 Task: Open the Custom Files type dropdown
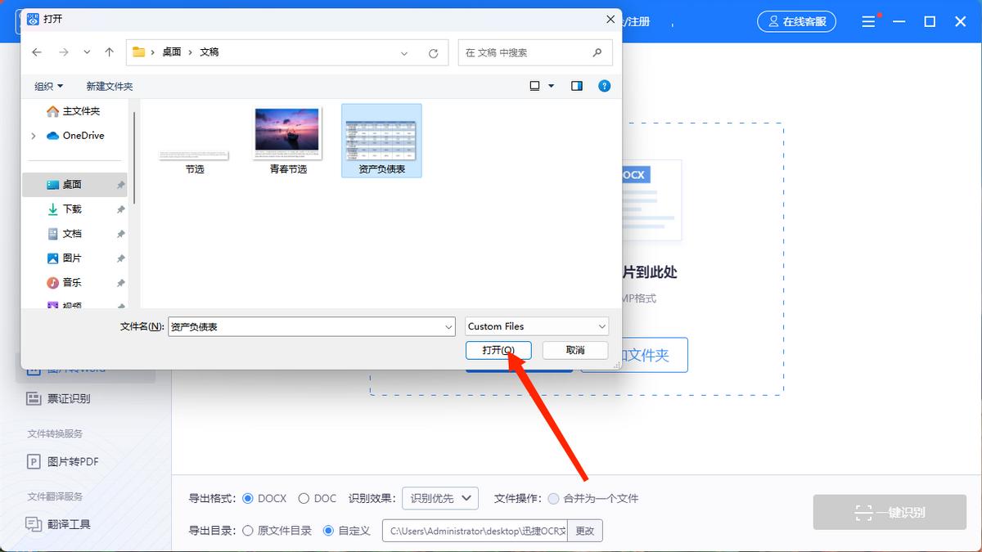536,326
